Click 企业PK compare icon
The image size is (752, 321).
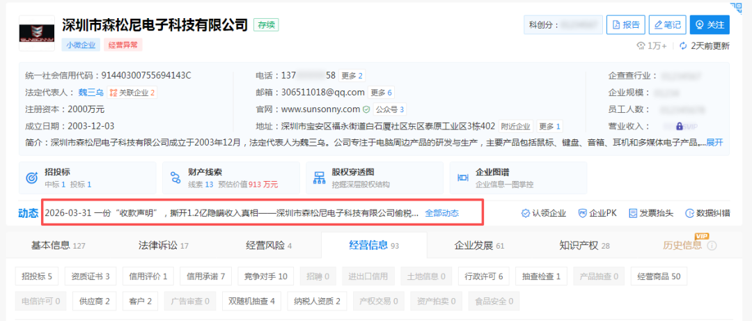582,213
